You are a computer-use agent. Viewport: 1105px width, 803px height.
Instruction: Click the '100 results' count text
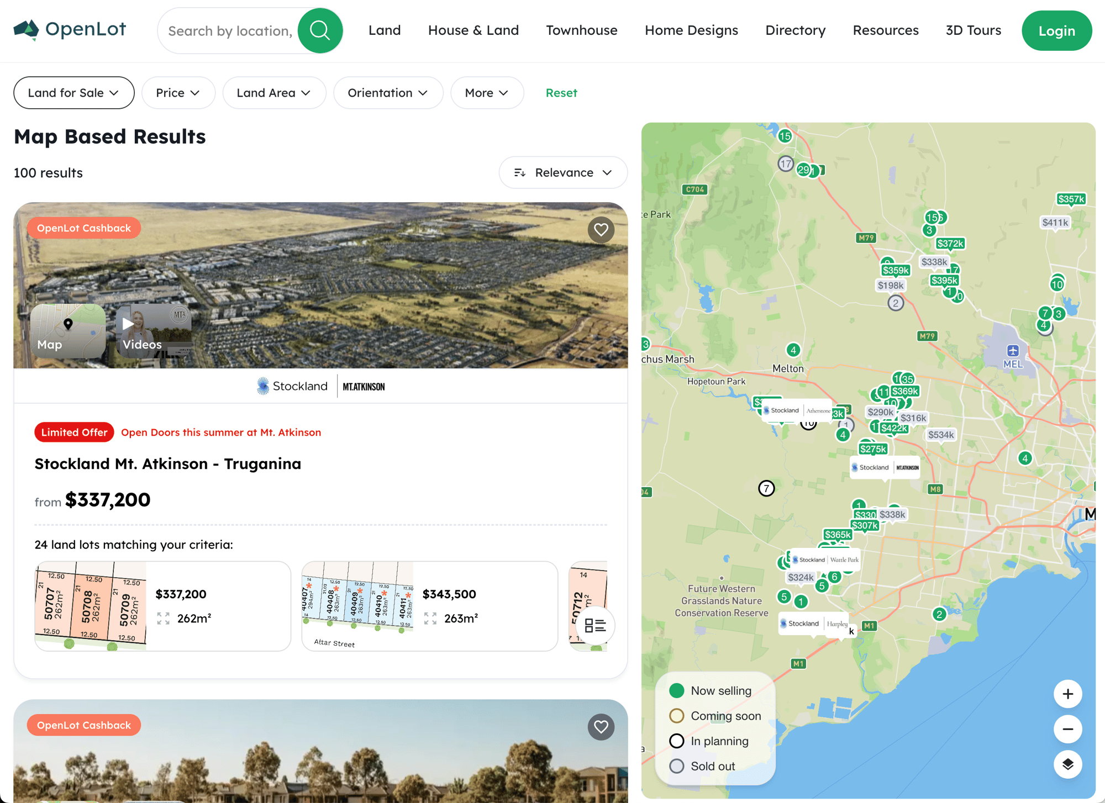[x=48, y=173]
